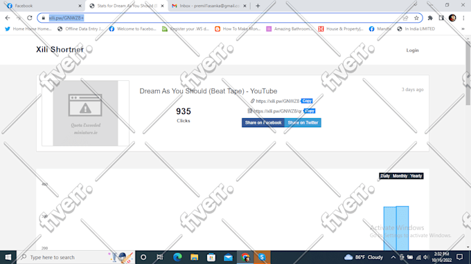
Task: Open Chrome three-dot menu
Action: click(x=463, y=18)
